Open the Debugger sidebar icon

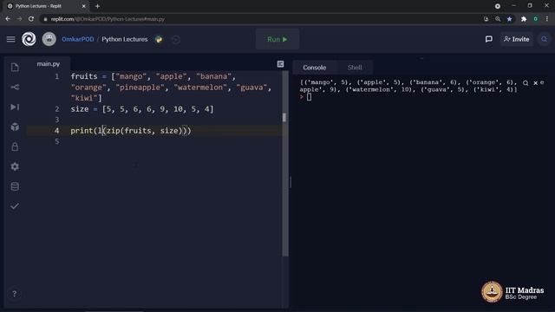[15, 107]
